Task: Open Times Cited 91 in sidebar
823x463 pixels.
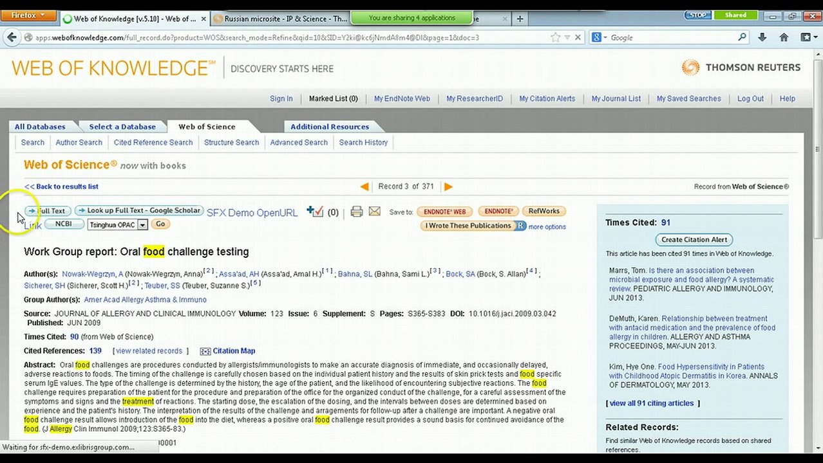Action: (x=665, y=222)
